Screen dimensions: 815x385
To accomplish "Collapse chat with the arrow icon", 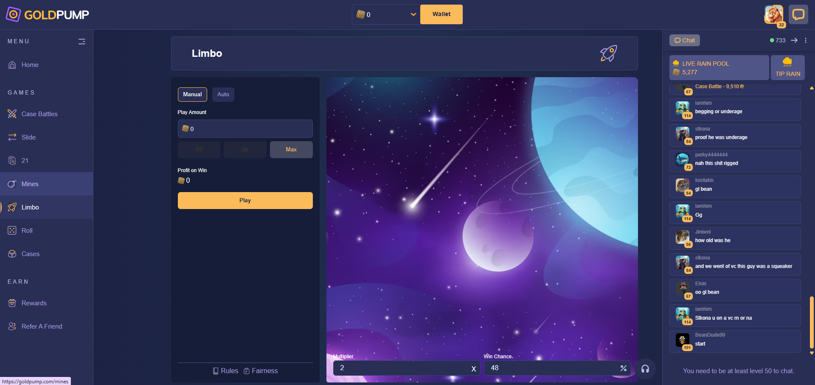I will point(794,40).
